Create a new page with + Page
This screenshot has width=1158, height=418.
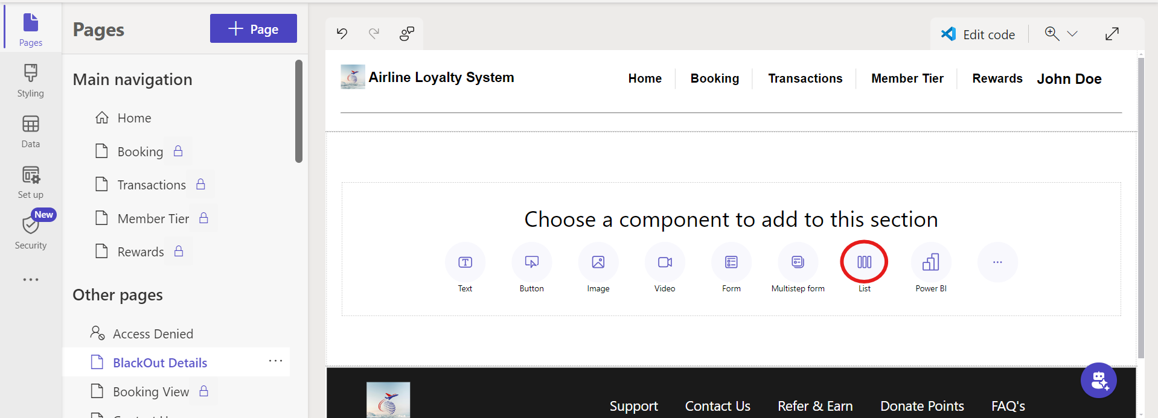[253, 28]
